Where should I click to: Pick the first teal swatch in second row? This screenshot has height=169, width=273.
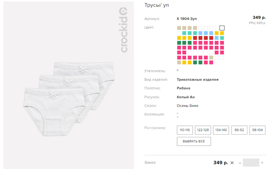point(185,33)
